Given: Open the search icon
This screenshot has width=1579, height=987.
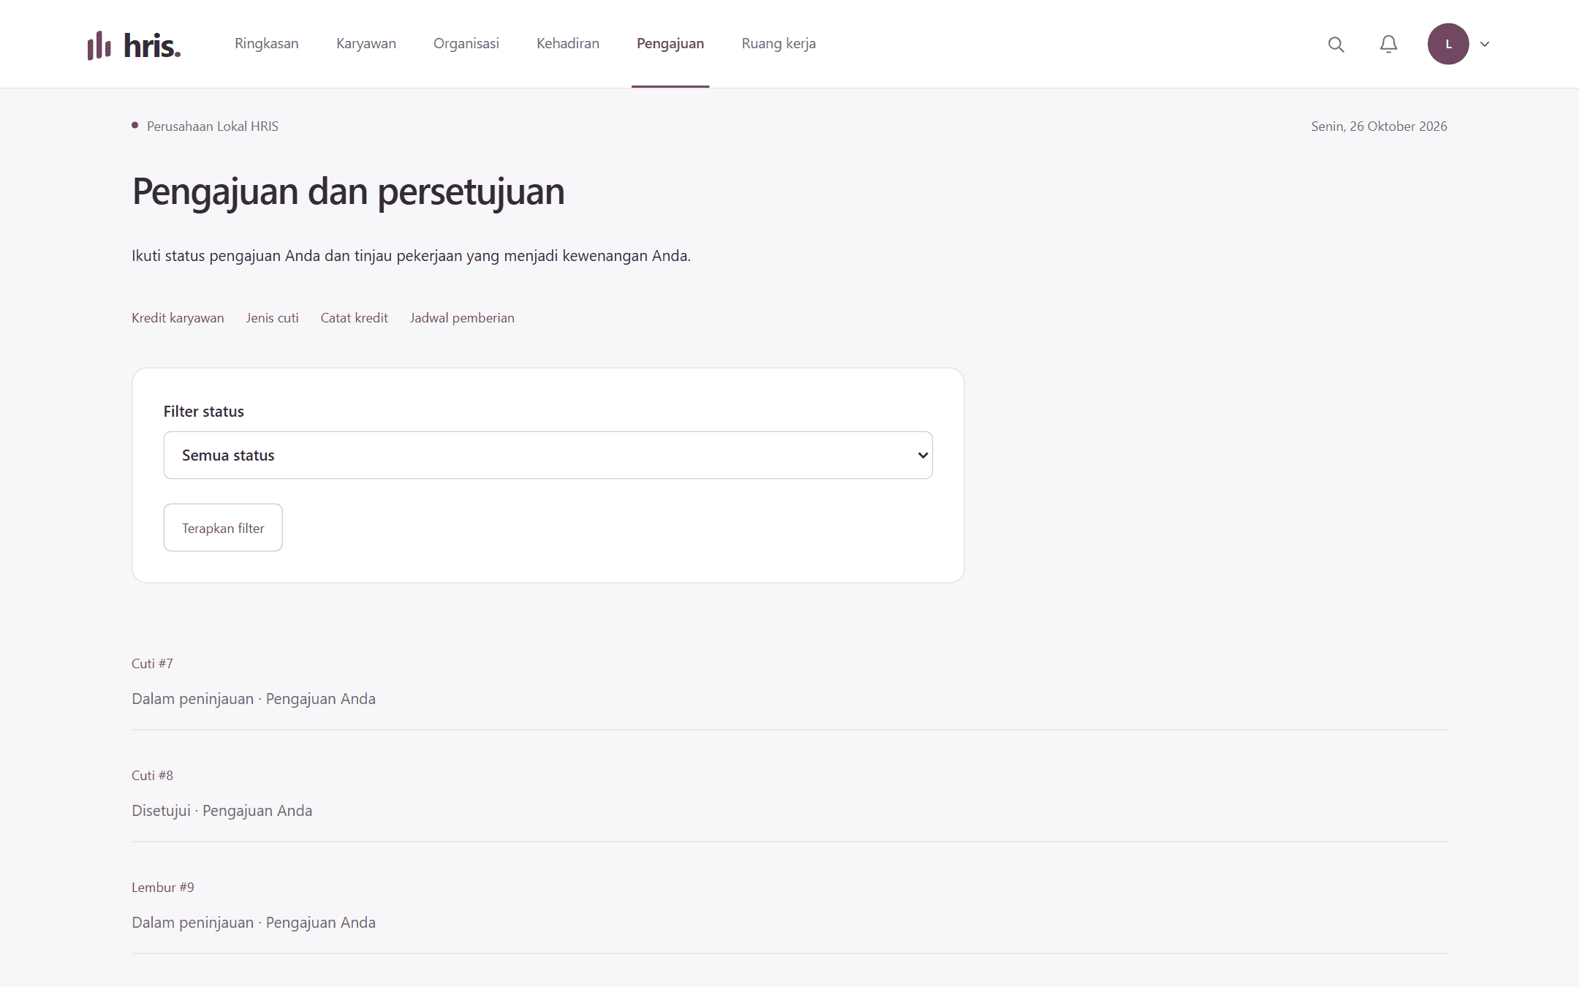Looking at the screenshot, I should pos(1336,44).
